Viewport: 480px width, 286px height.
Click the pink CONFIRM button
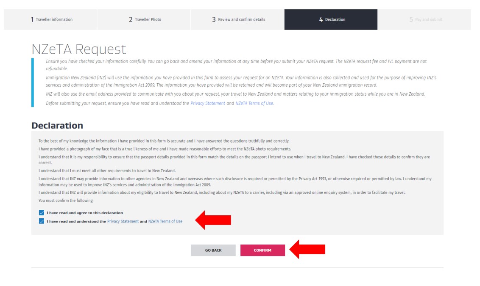262,250
